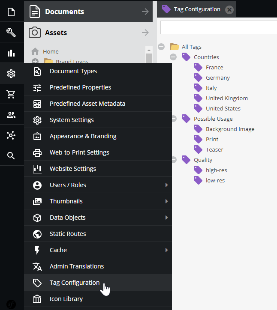Screen dimensions: 277x310
Task: Click the File icon in left sidebar
Action: [x=11, y=12]
